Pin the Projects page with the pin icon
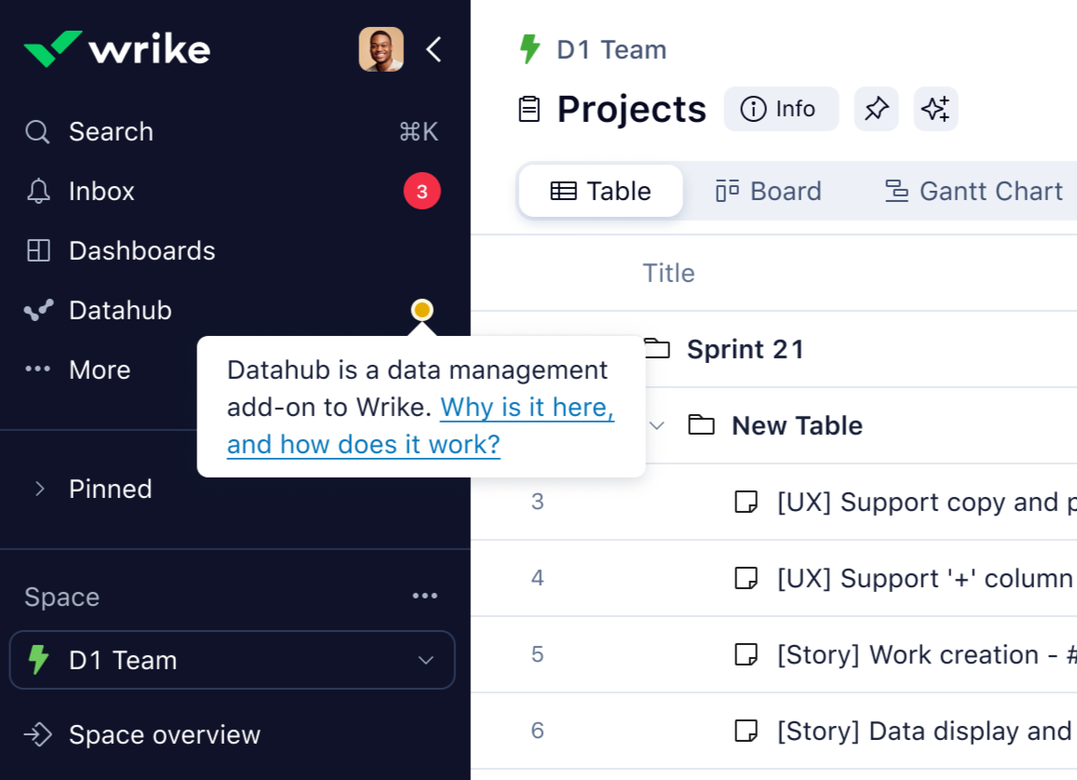 click(877, 109)
